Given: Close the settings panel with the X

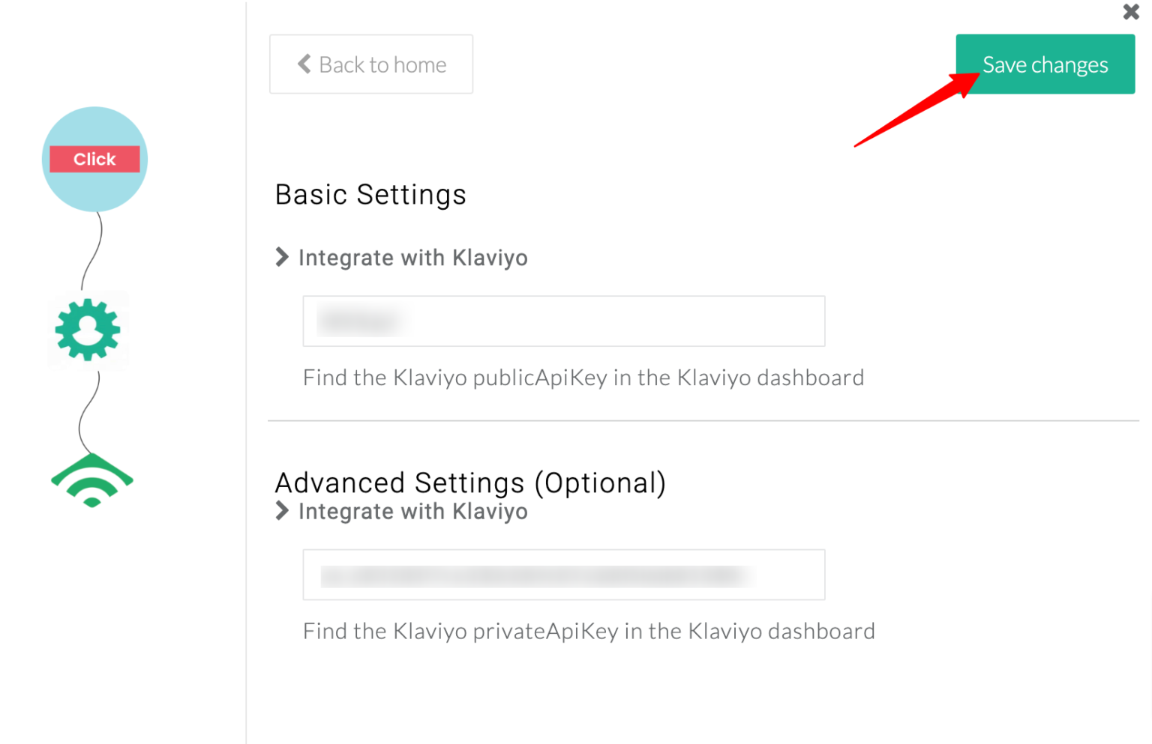Looking at the screenshot, I should [x=1131, y=12].
